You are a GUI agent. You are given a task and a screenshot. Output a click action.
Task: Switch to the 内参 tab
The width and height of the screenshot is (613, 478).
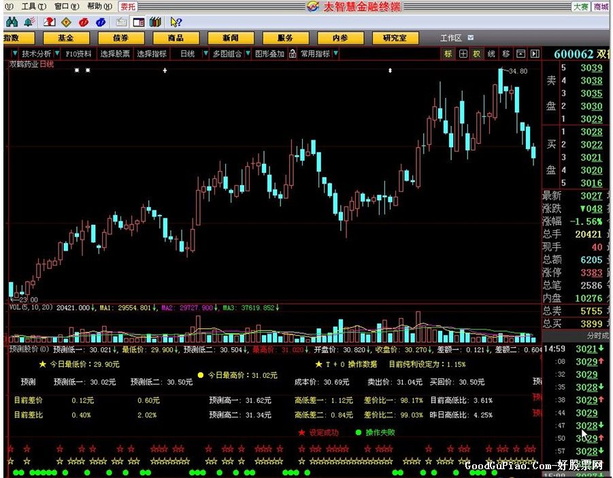click(x=340, y=38)
